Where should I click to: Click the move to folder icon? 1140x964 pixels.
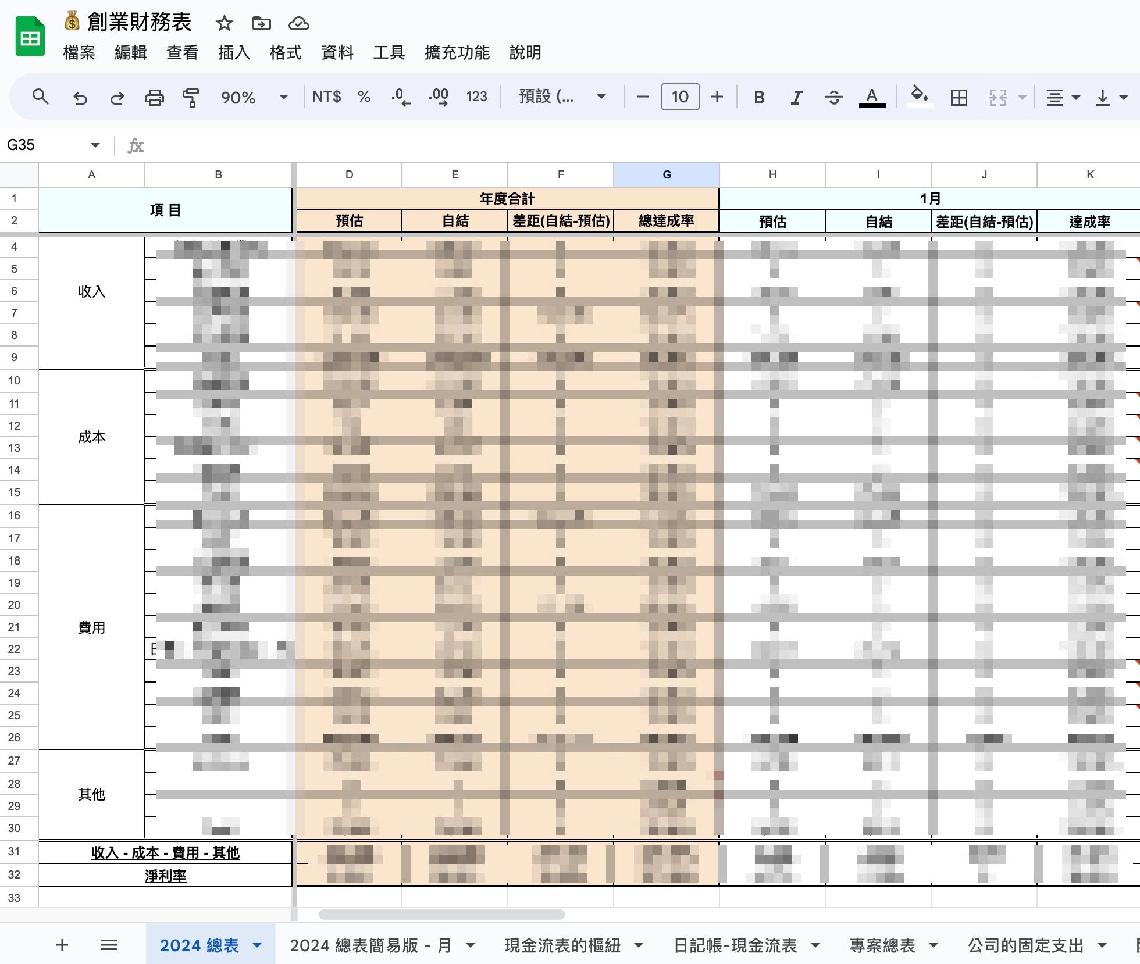261,23
